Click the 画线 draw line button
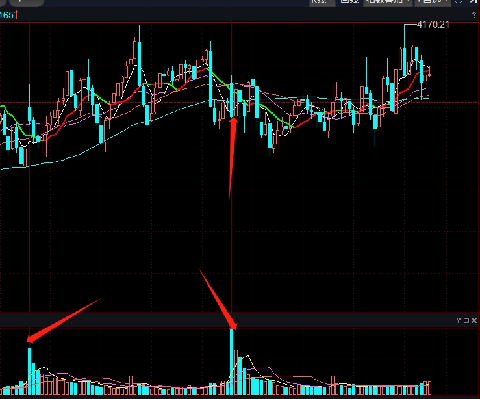480x399 pixels. tap(349, 2)
